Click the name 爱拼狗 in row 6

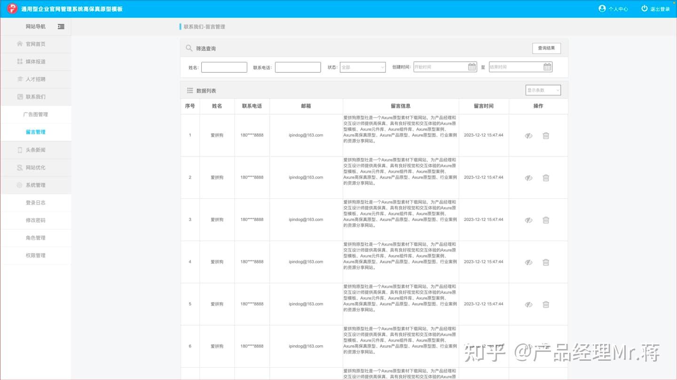pyautogui.click(x=217, y=346)
